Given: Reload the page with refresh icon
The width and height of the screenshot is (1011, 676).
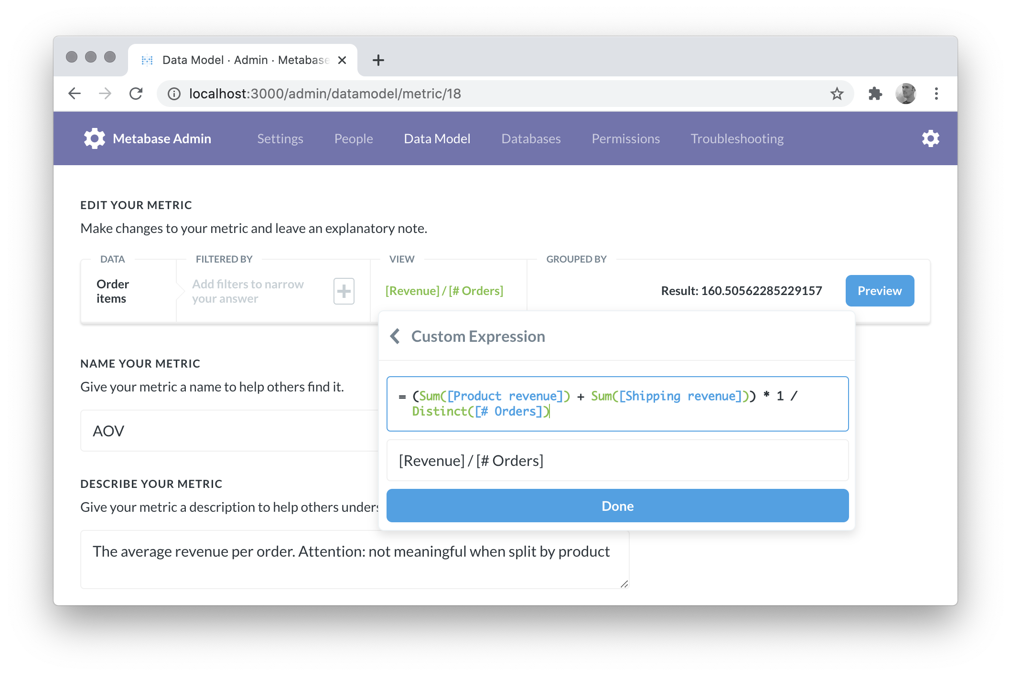Looking at the screenshot, I should [136, 94].
